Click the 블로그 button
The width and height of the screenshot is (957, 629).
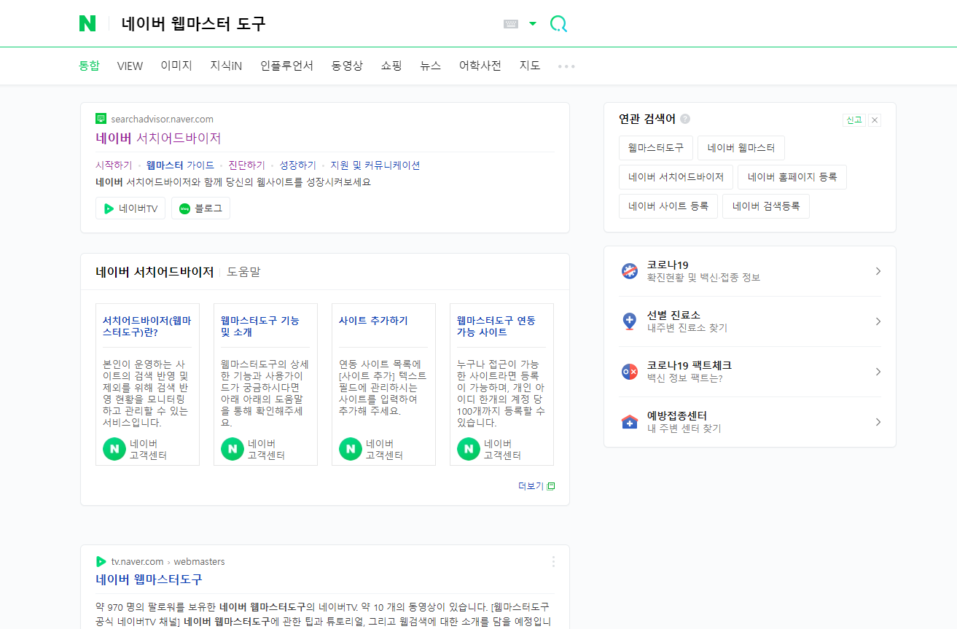coord(200,208)
